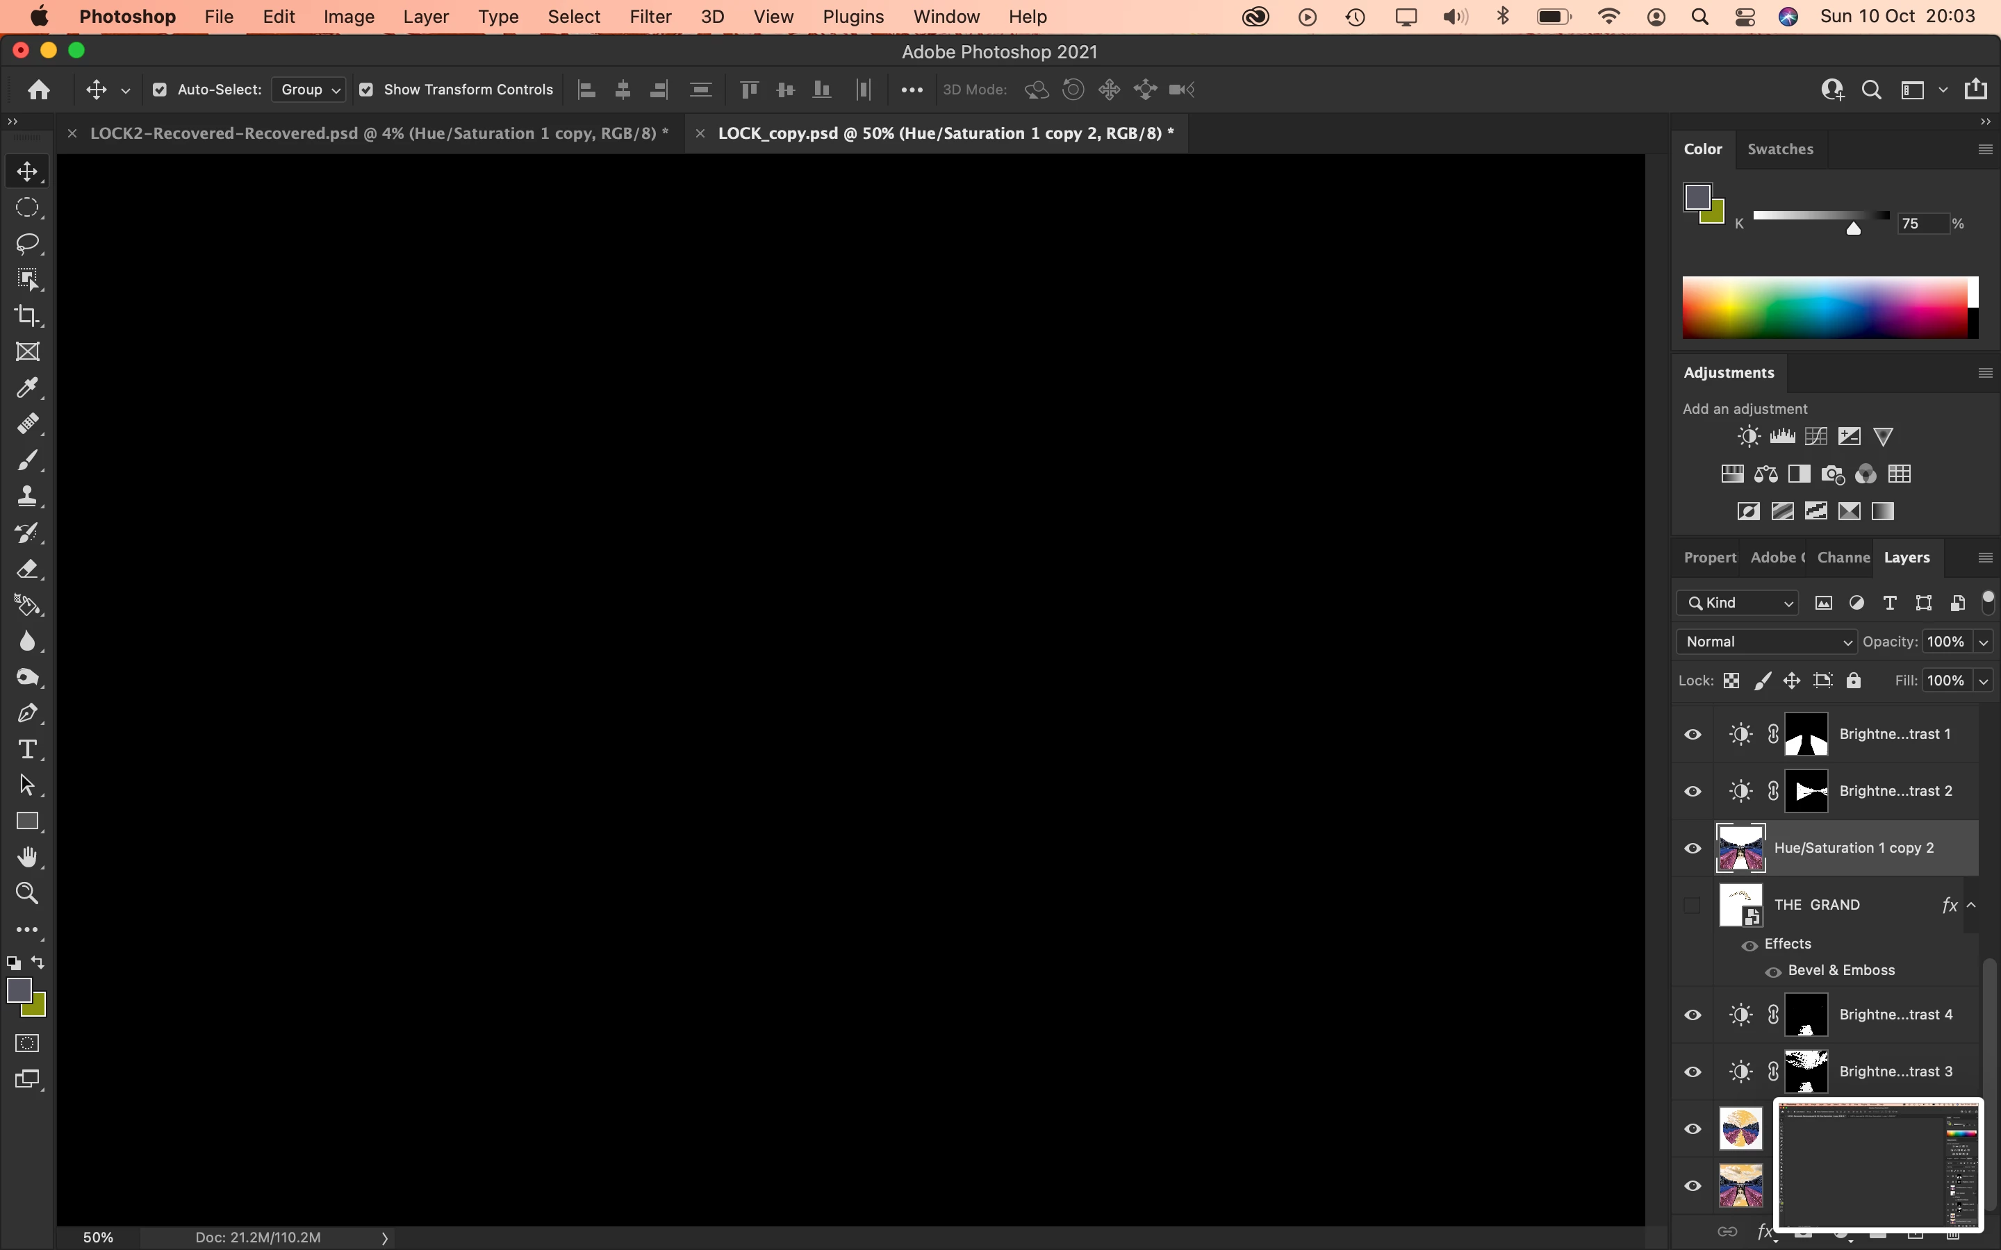
Task: Open the Auto-Select Group dropdown
Action: (309, 90)
